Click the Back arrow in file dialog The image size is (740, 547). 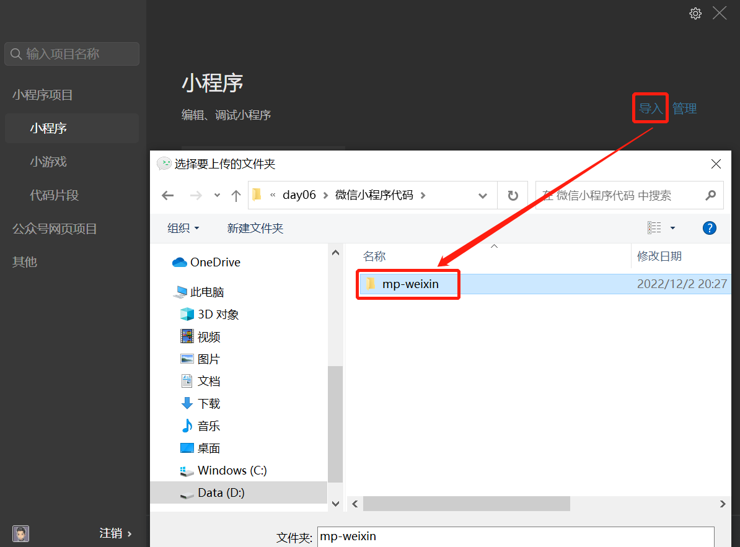pyautogui.click(x=167, y=196)
